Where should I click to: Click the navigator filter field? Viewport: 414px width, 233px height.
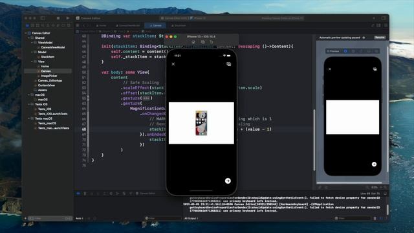(x=50, y=219)
